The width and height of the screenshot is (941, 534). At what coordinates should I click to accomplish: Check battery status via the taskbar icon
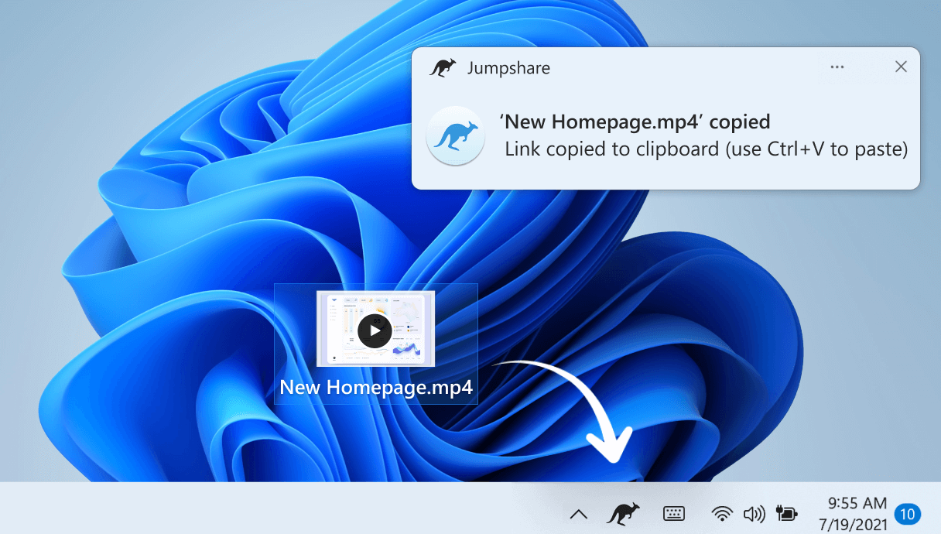(x=786, y=513)
